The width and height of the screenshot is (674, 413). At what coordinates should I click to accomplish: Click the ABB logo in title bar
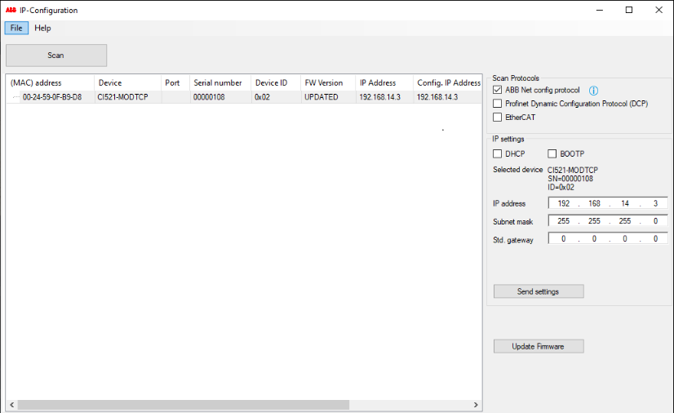click(11, 10)
